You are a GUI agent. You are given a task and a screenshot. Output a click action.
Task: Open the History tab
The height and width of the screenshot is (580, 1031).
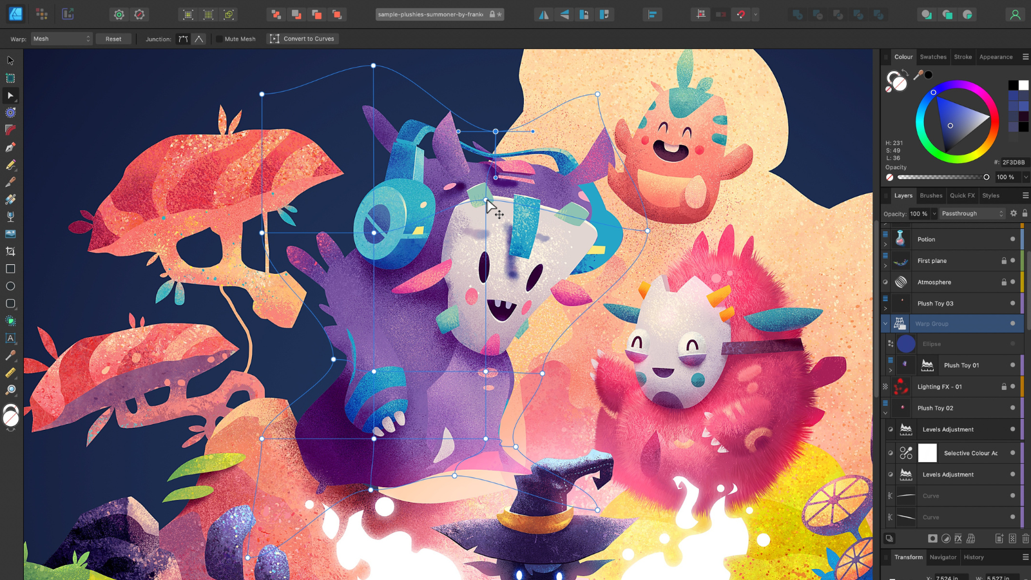coord(974,557)
